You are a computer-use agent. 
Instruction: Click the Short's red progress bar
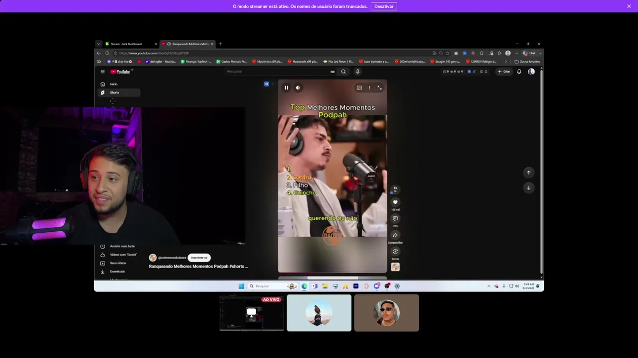tap(332, 272)
